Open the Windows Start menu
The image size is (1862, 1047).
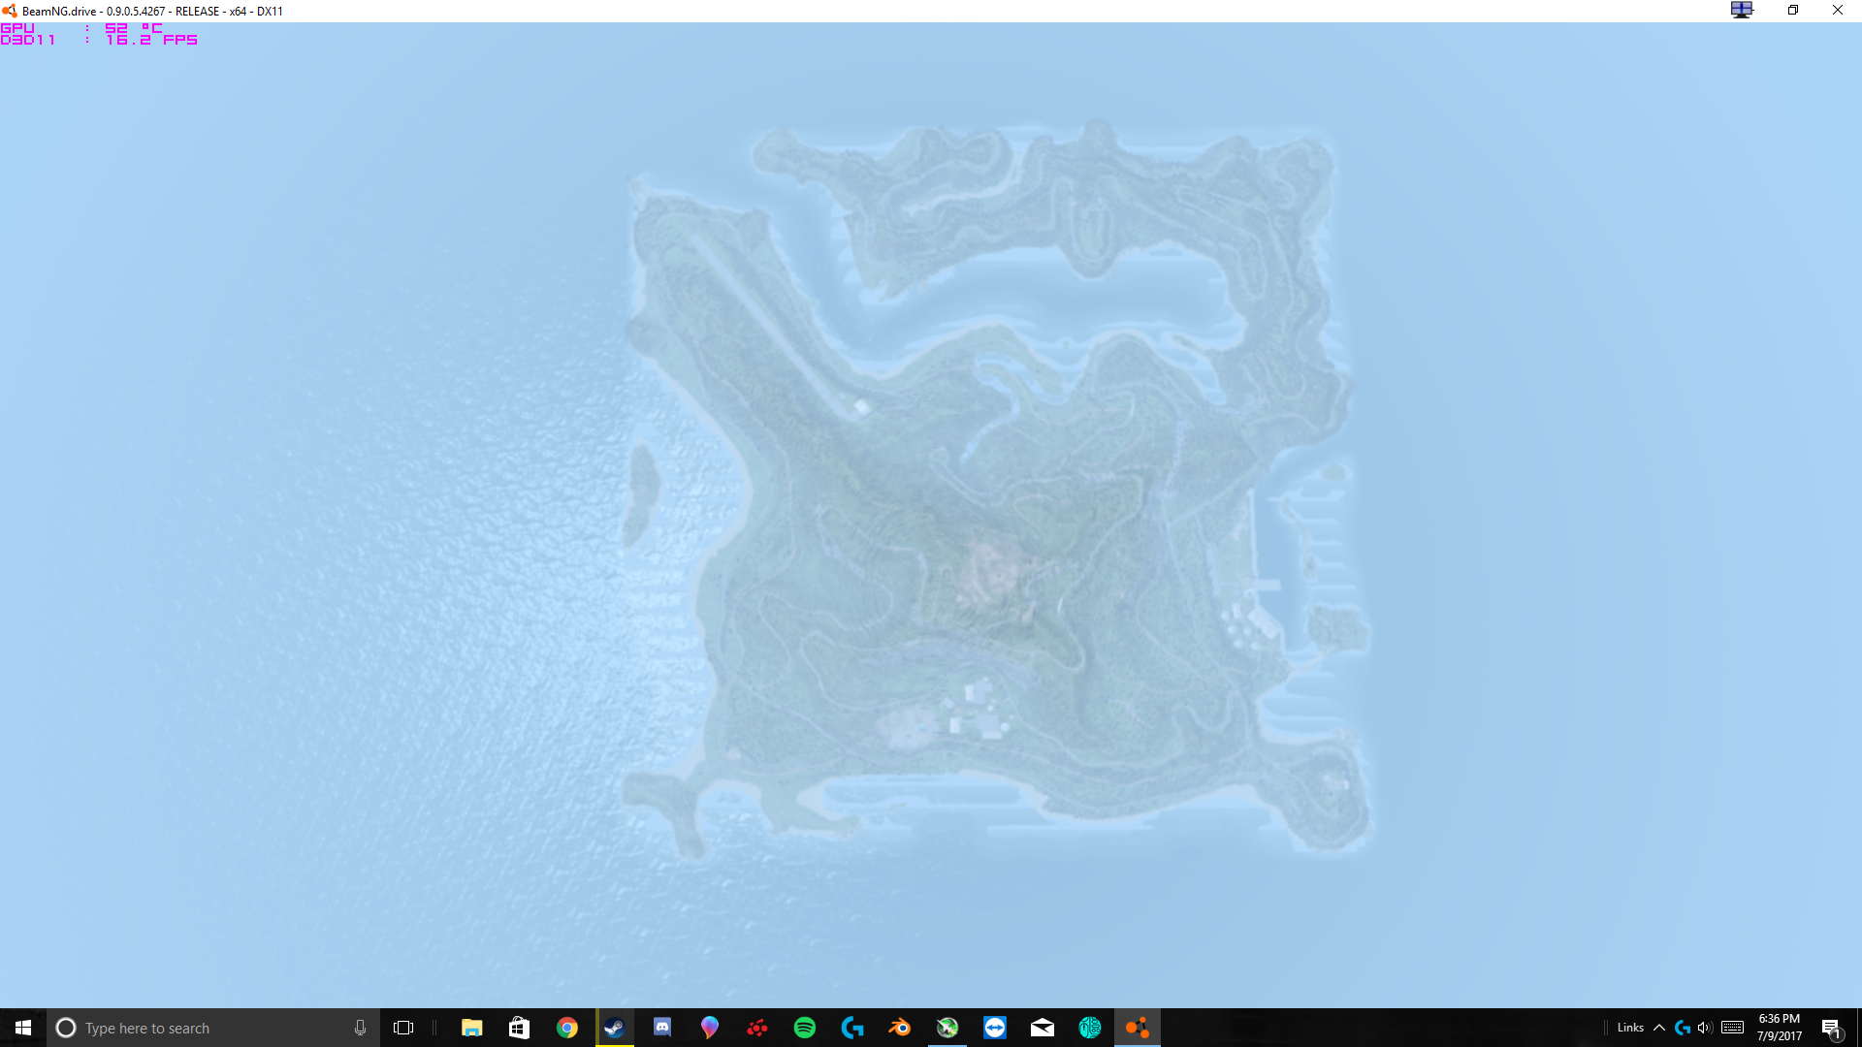[23, 1028]
